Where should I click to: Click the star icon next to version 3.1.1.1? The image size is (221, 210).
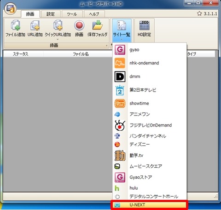(199, 13)
